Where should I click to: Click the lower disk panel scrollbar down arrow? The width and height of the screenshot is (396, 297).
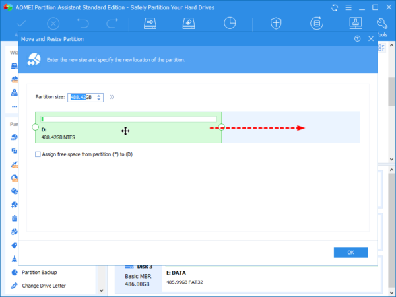[x=391, y=293]
